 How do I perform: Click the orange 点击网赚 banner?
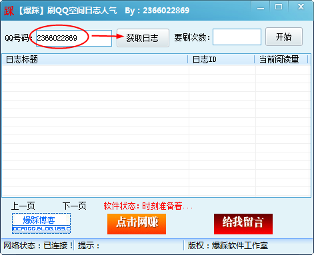tap(137, 224)
